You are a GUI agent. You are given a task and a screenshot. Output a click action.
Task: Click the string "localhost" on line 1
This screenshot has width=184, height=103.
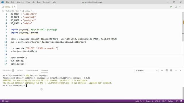click(30, 14)
